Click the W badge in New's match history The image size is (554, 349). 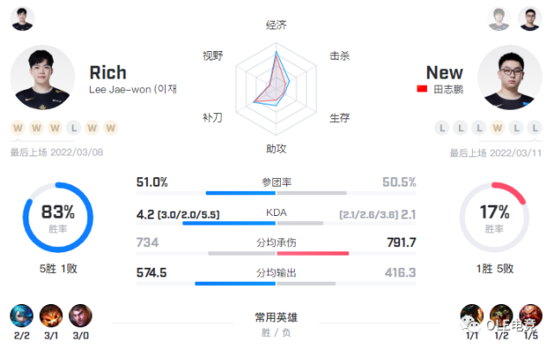pyautogui.click(x=498, y=128)
